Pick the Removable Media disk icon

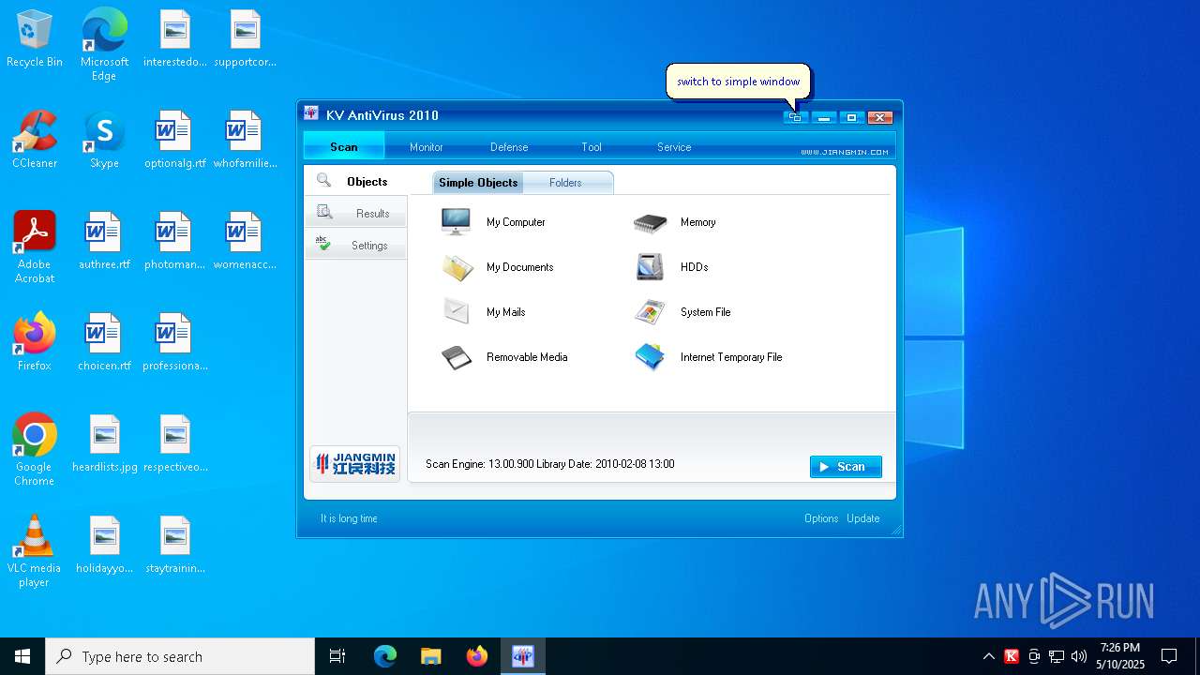[x=457, y=357]
